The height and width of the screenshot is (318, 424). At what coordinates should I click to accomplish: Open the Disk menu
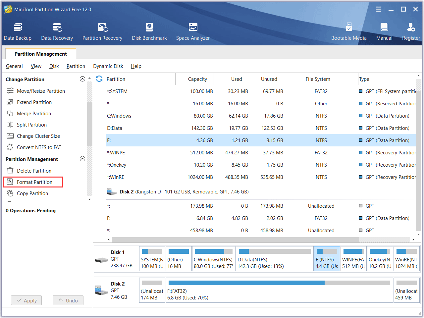click(54, 66)
